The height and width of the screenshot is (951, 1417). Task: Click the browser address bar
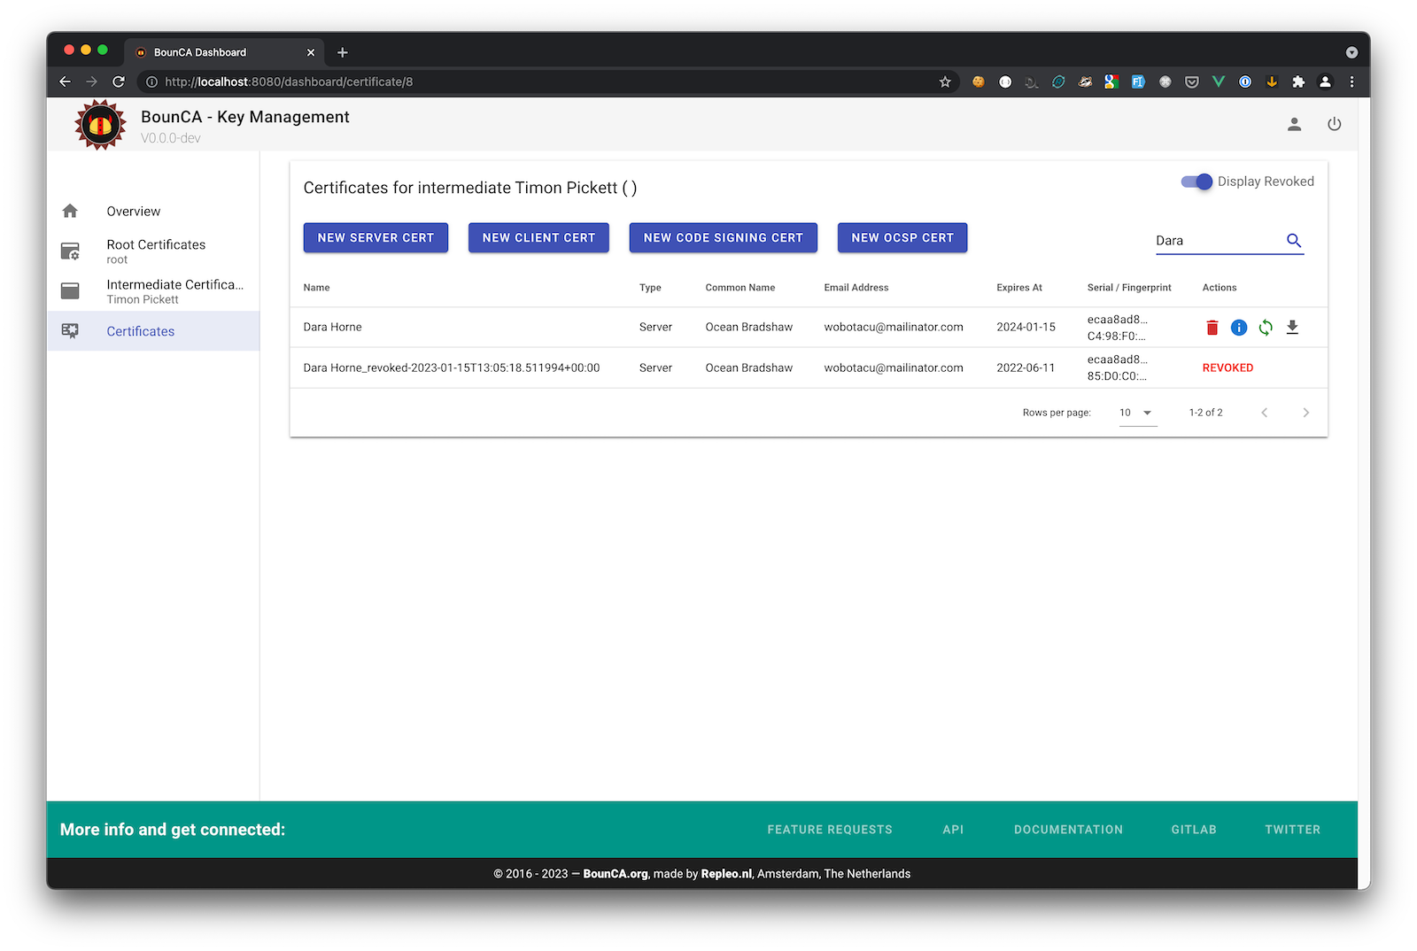(x=549, y=81)
